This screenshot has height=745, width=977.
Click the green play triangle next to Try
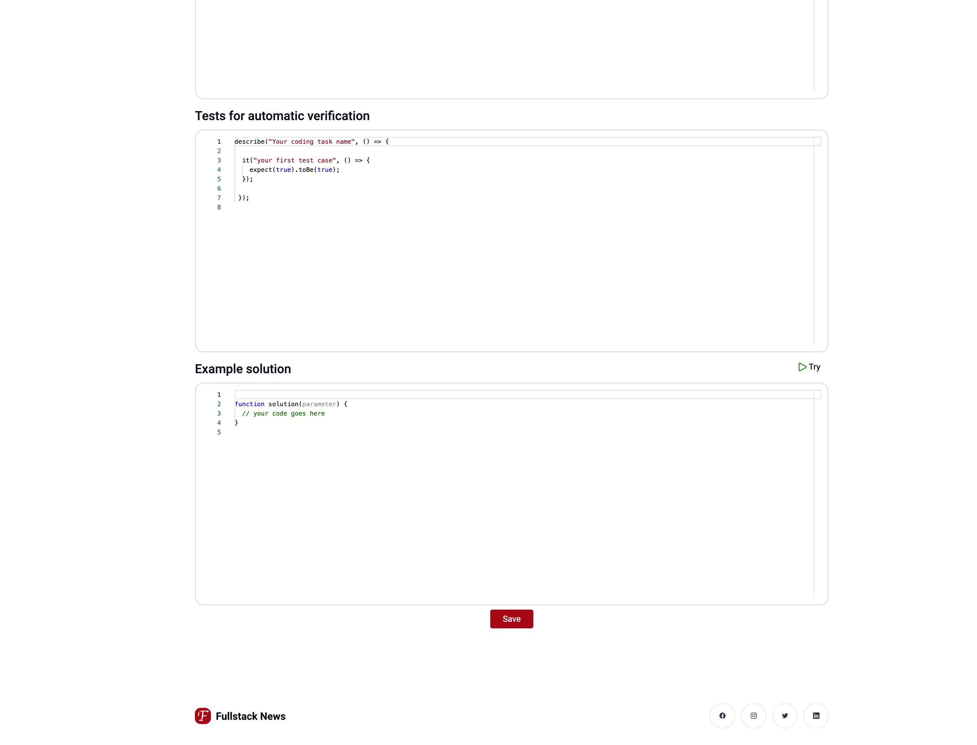802,367
